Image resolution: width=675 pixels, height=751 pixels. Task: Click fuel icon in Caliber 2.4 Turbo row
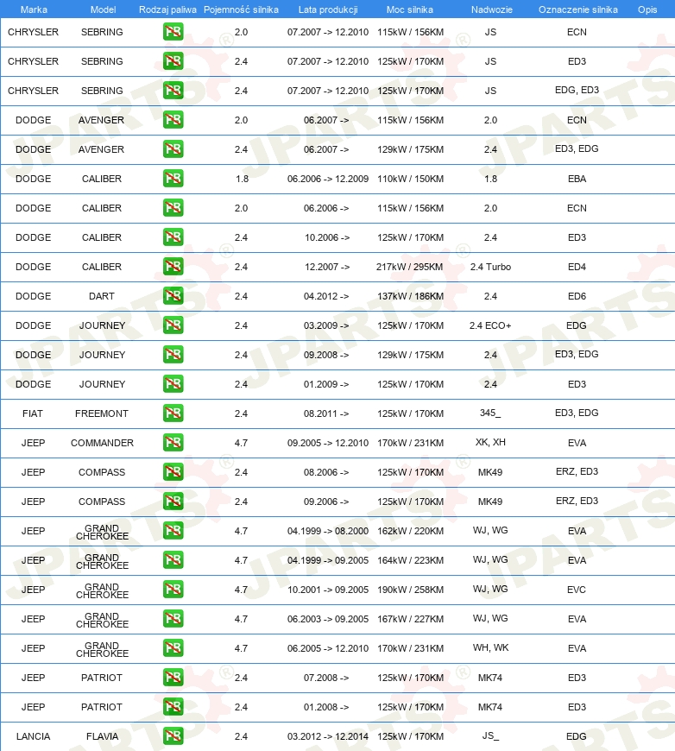173,267
